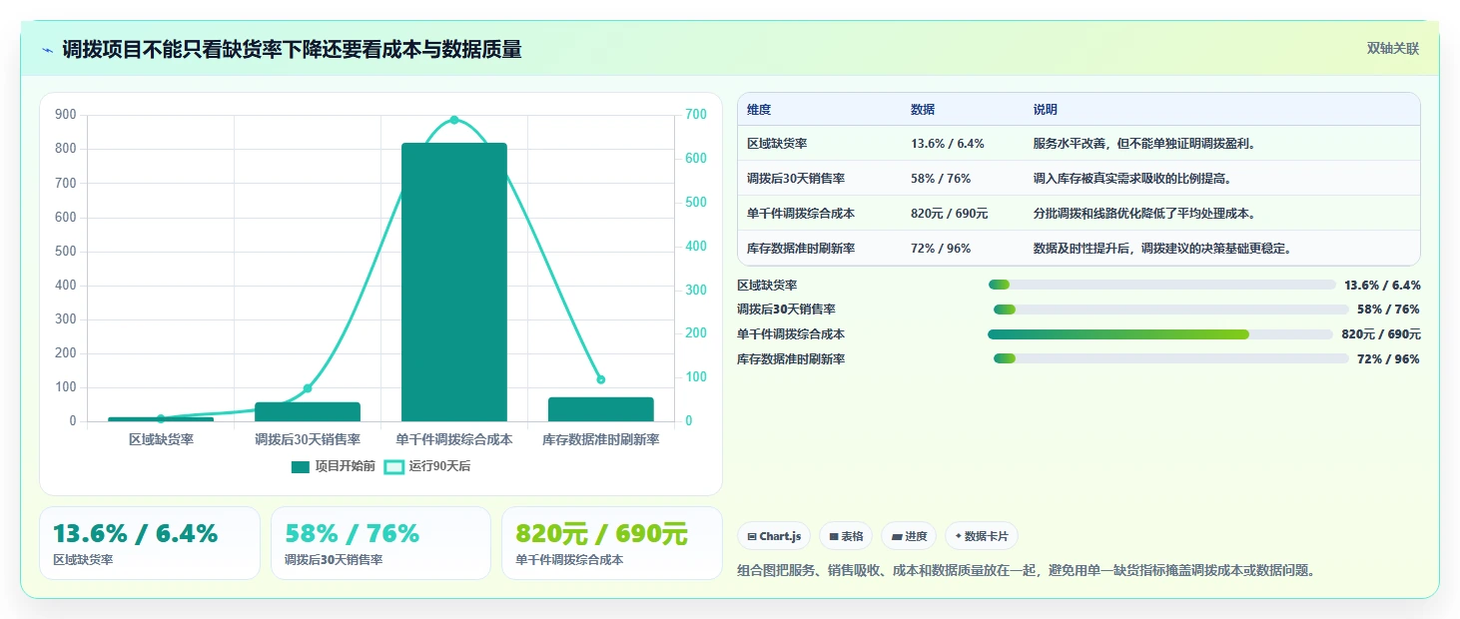Click the footer description starting 组合图把服务
The height and width of the screenshot is (619, 1460).
[x=1026, y=570]
